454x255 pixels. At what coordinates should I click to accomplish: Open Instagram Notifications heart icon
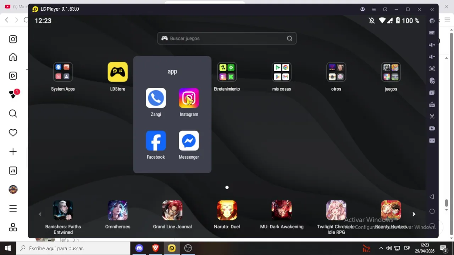click(x=13, y=132)
